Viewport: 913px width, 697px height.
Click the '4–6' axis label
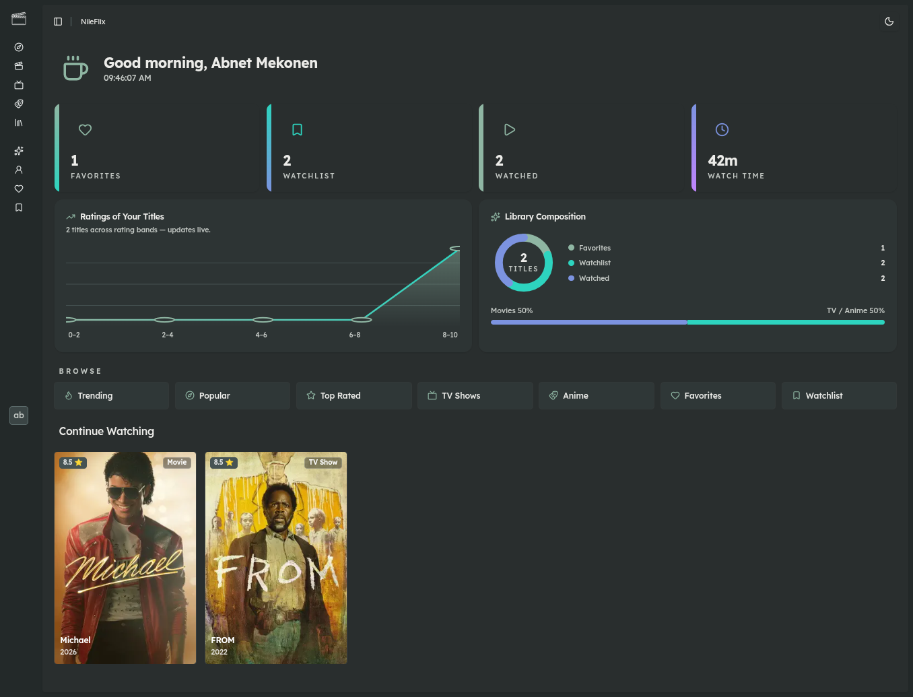261,335
